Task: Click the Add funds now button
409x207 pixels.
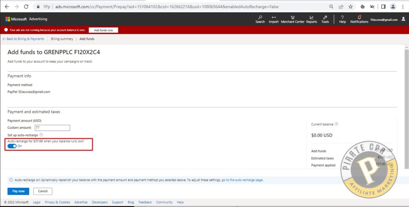Action: pyautogui.click(x=103, y=30)
